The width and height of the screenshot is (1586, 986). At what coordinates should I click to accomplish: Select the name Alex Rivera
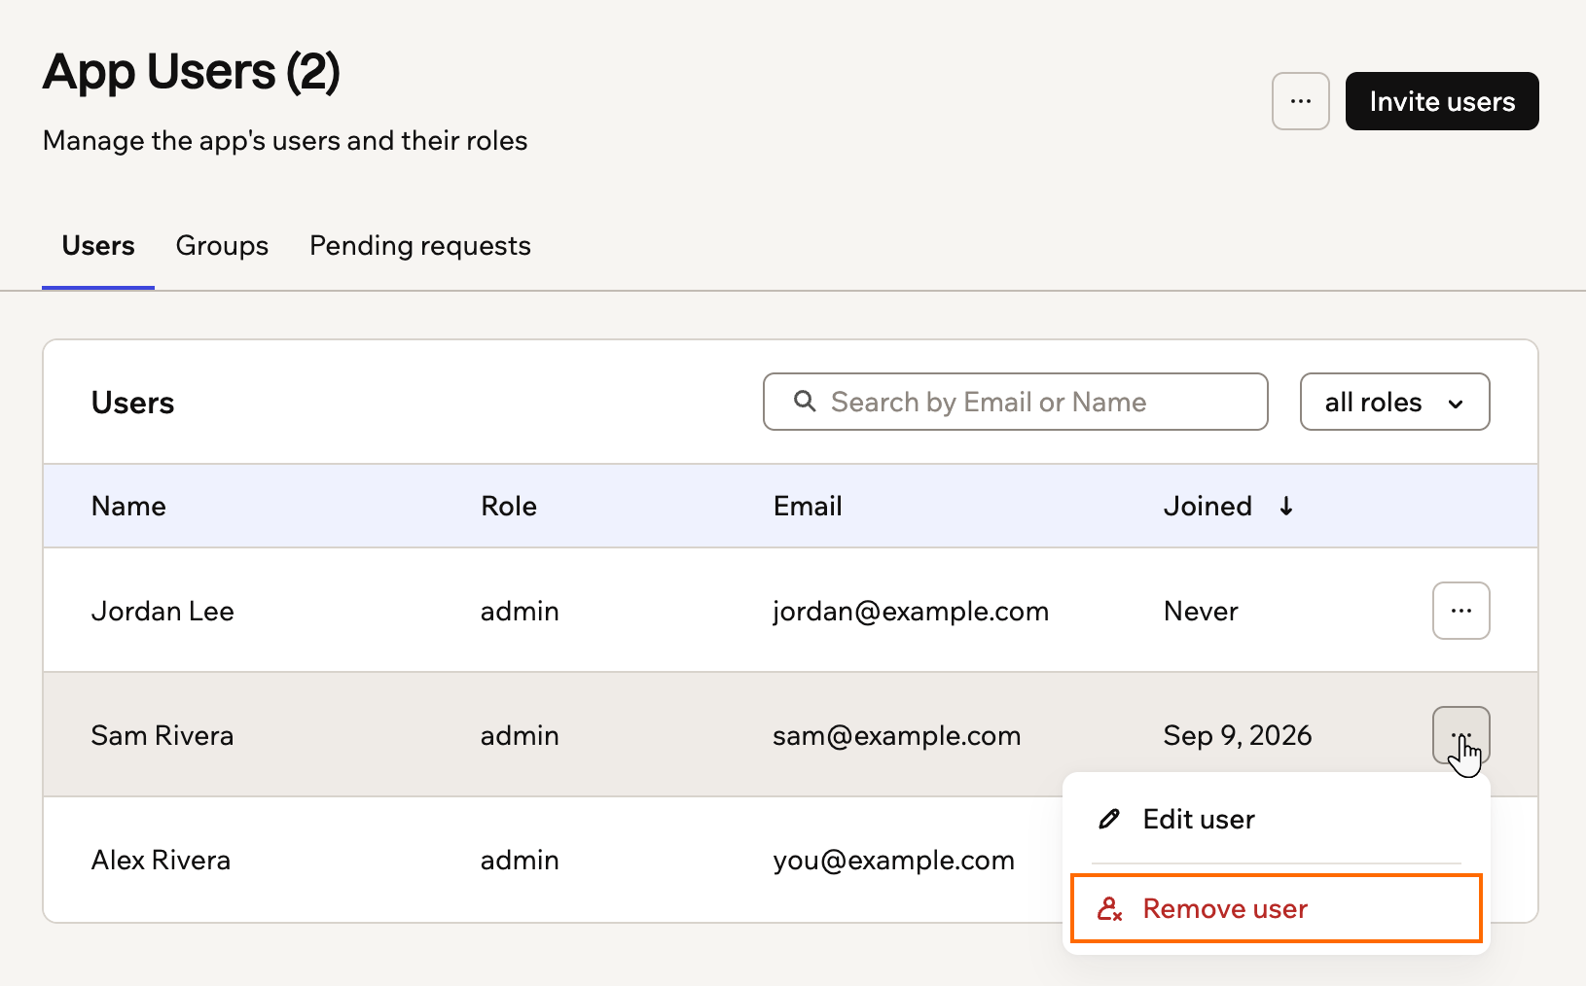click(161, 860)
